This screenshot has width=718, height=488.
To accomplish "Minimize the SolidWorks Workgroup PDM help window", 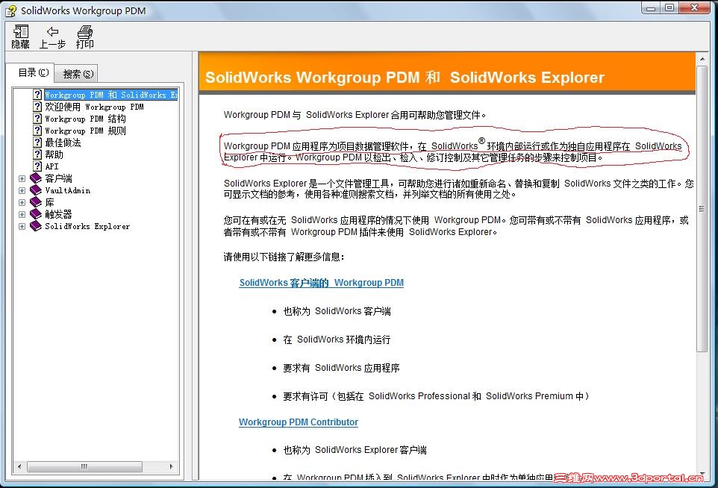I will pos(651,7).
